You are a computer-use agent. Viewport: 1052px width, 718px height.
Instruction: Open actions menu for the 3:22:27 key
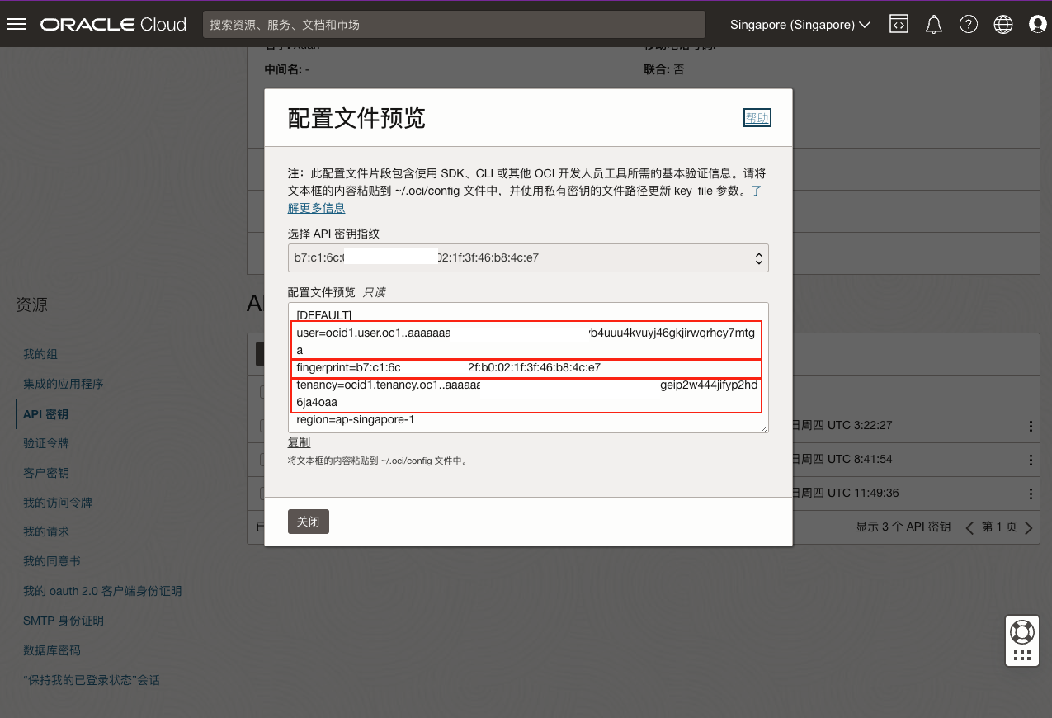point(1030,426)
